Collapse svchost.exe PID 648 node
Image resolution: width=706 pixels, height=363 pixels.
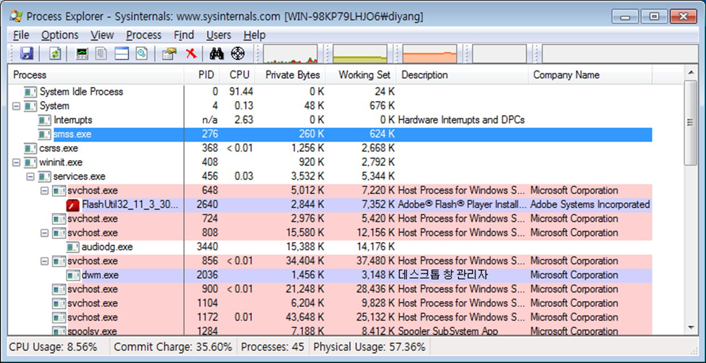pyautogui.click(x=44, y=191)
